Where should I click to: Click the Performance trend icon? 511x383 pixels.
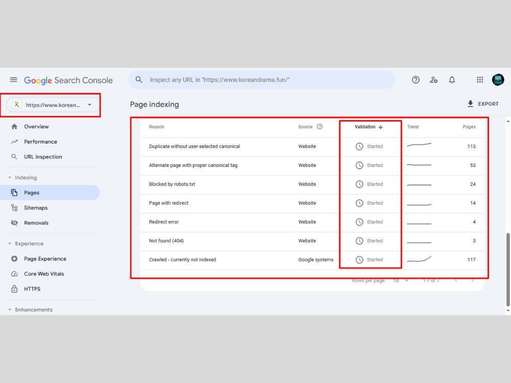pos(14,141)
